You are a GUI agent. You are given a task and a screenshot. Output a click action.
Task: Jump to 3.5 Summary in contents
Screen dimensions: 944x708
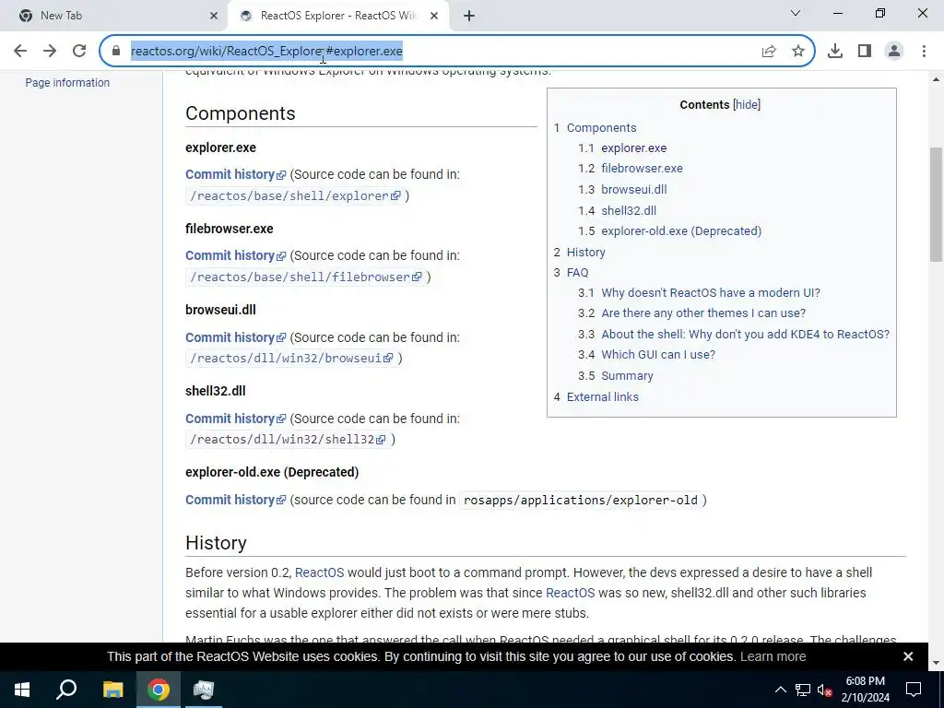click(x=615, y=376)
